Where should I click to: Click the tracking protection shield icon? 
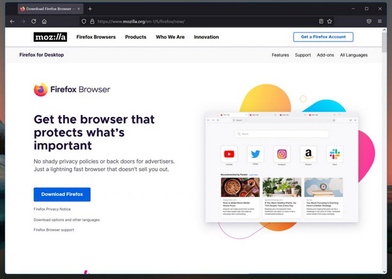click(84, 21)
